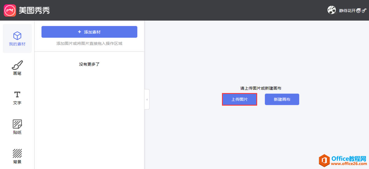Click the 新建画布 new canvas button

(x=282, y=99)
